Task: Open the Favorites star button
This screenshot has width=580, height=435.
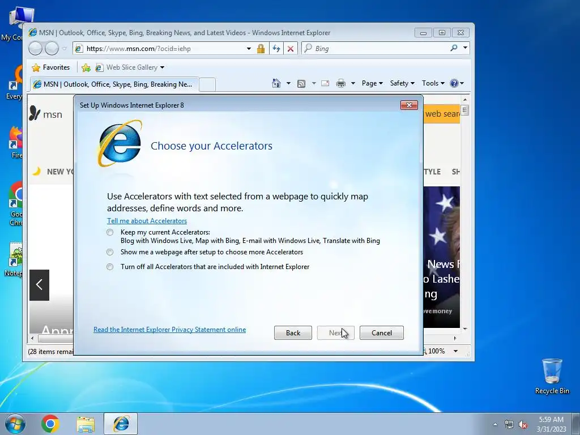Action: tap(50, 67)
